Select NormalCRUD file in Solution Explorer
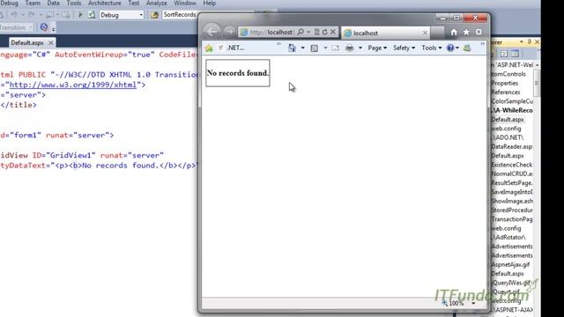 pyautogui.click(x=512, y=173)
